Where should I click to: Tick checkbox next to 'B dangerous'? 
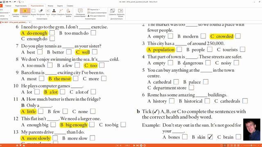tap(208, 62)
